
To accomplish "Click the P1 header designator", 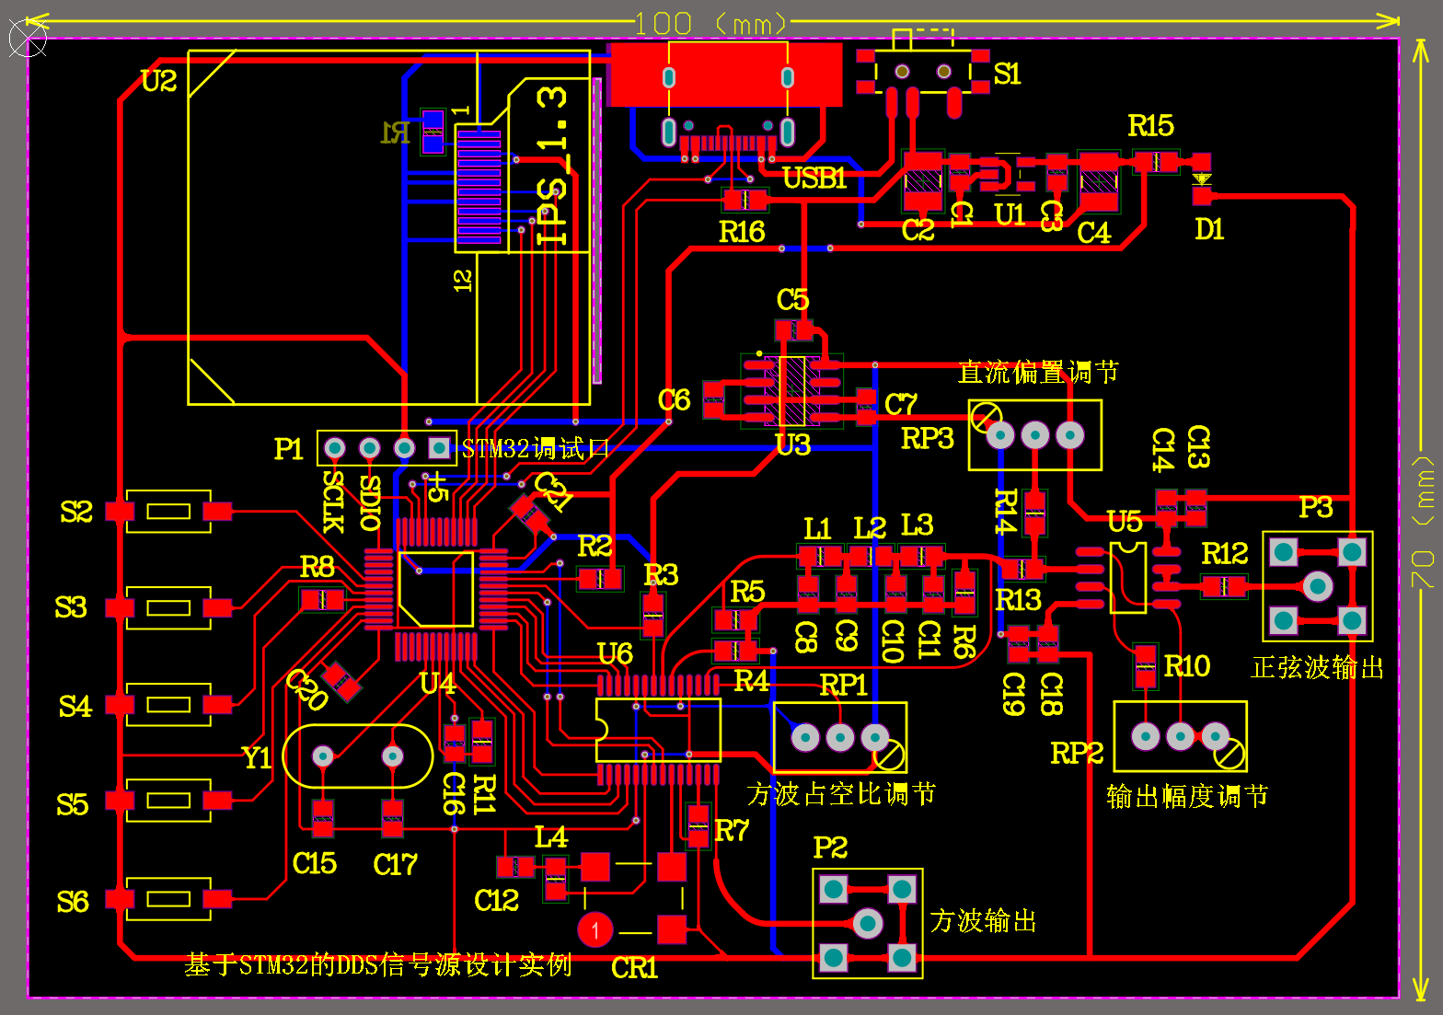I will tap(288, 449).
